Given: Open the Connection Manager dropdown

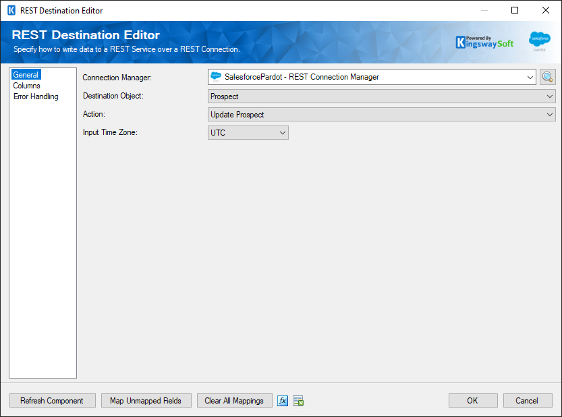Looking at the screenshot, I should coord(372,77).
